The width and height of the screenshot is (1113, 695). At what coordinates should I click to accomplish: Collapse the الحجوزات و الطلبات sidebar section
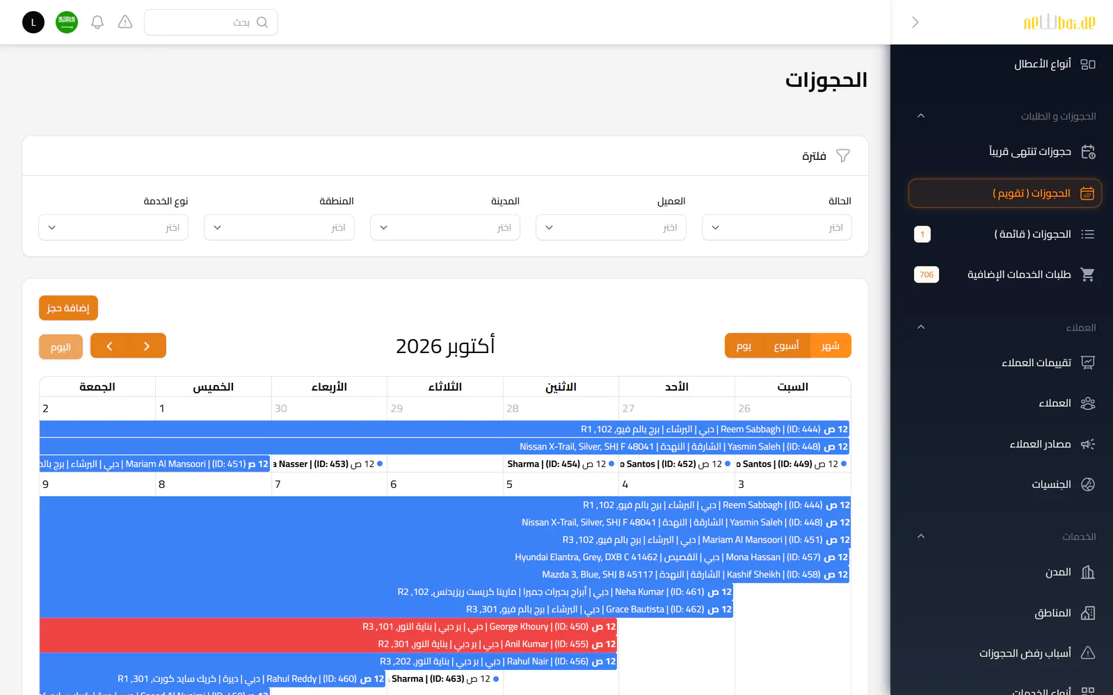[x=921, y=116]
